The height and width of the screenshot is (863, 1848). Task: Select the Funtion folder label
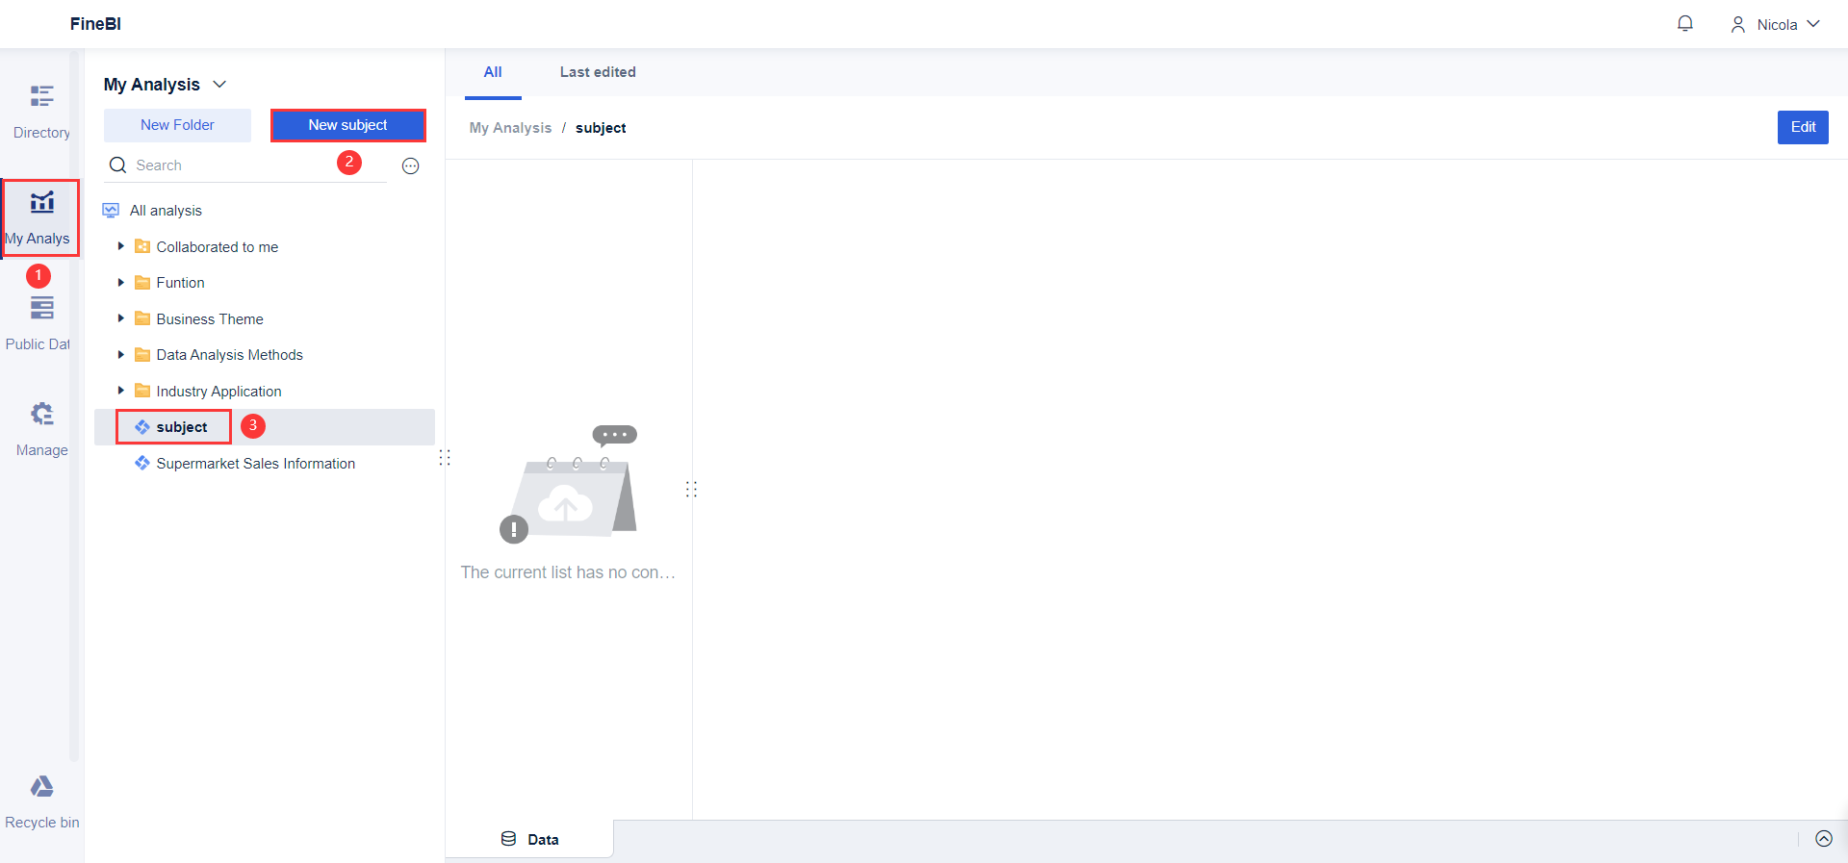(x=180, y=283)
